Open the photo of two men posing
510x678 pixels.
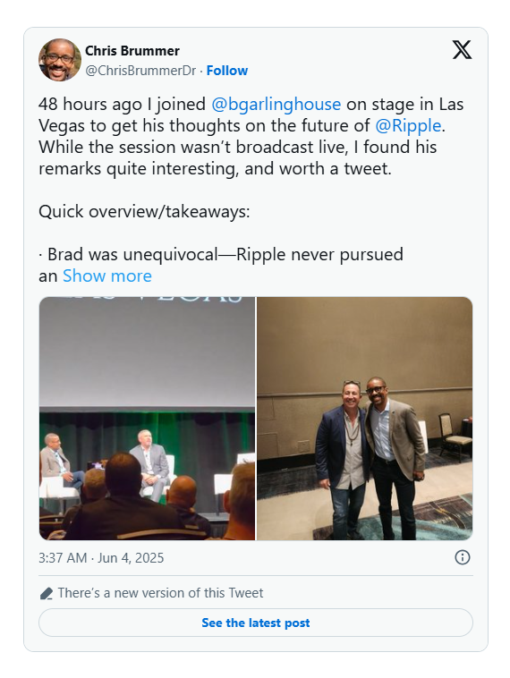[x=365, y=419]
